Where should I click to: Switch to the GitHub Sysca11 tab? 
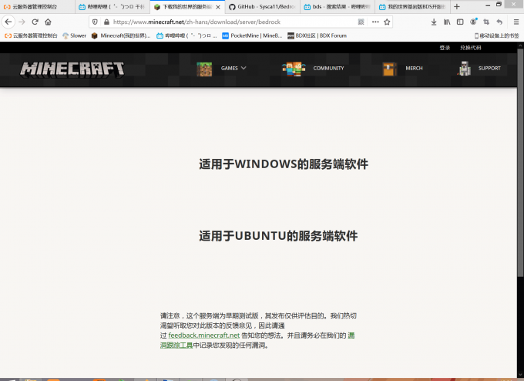pyautogui.click(x=263, y=7)
